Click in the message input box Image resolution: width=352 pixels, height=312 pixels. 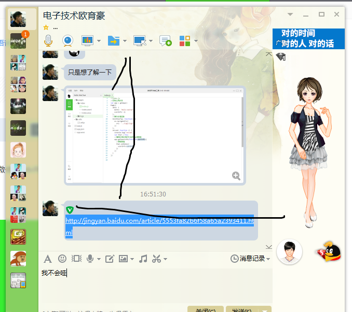pos(155,286)
